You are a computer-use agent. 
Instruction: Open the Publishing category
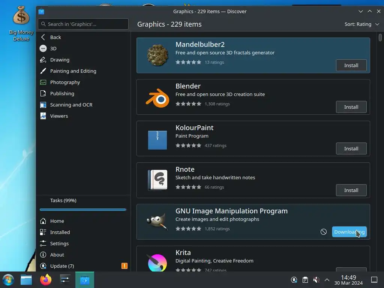coord(83,93)
